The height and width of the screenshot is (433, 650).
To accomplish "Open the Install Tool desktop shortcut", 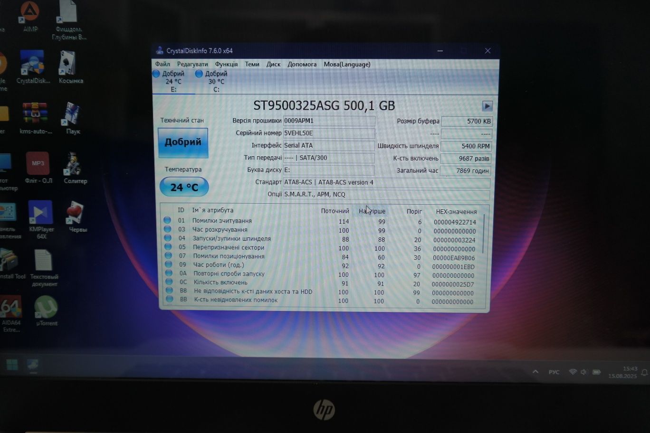I will pyautogui.click(x=11, y=264).
